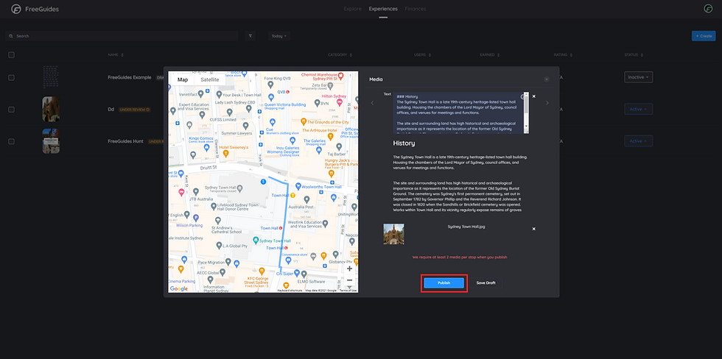Open the Inactive status dropdown
The image size is (722, 359).
pos(638,77)
